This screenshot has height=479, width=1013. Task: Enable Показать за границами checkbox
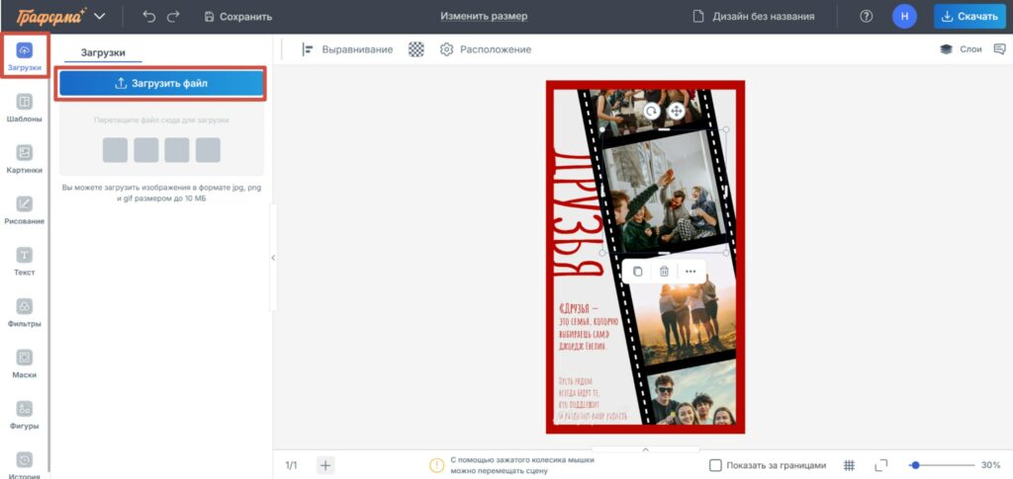click(x=715, y=465)
